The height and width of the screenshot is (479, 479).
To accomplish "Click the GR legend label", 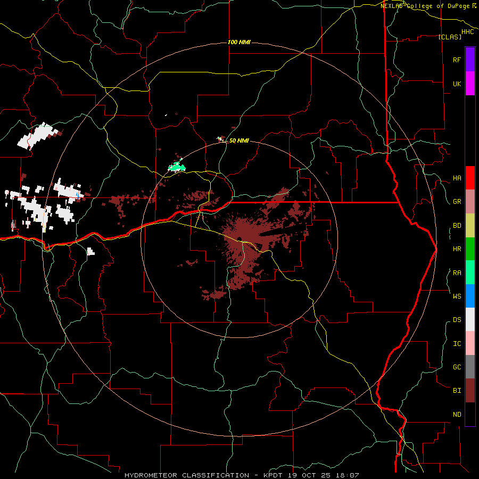I will pyautogui.click(x=457, y=202).
